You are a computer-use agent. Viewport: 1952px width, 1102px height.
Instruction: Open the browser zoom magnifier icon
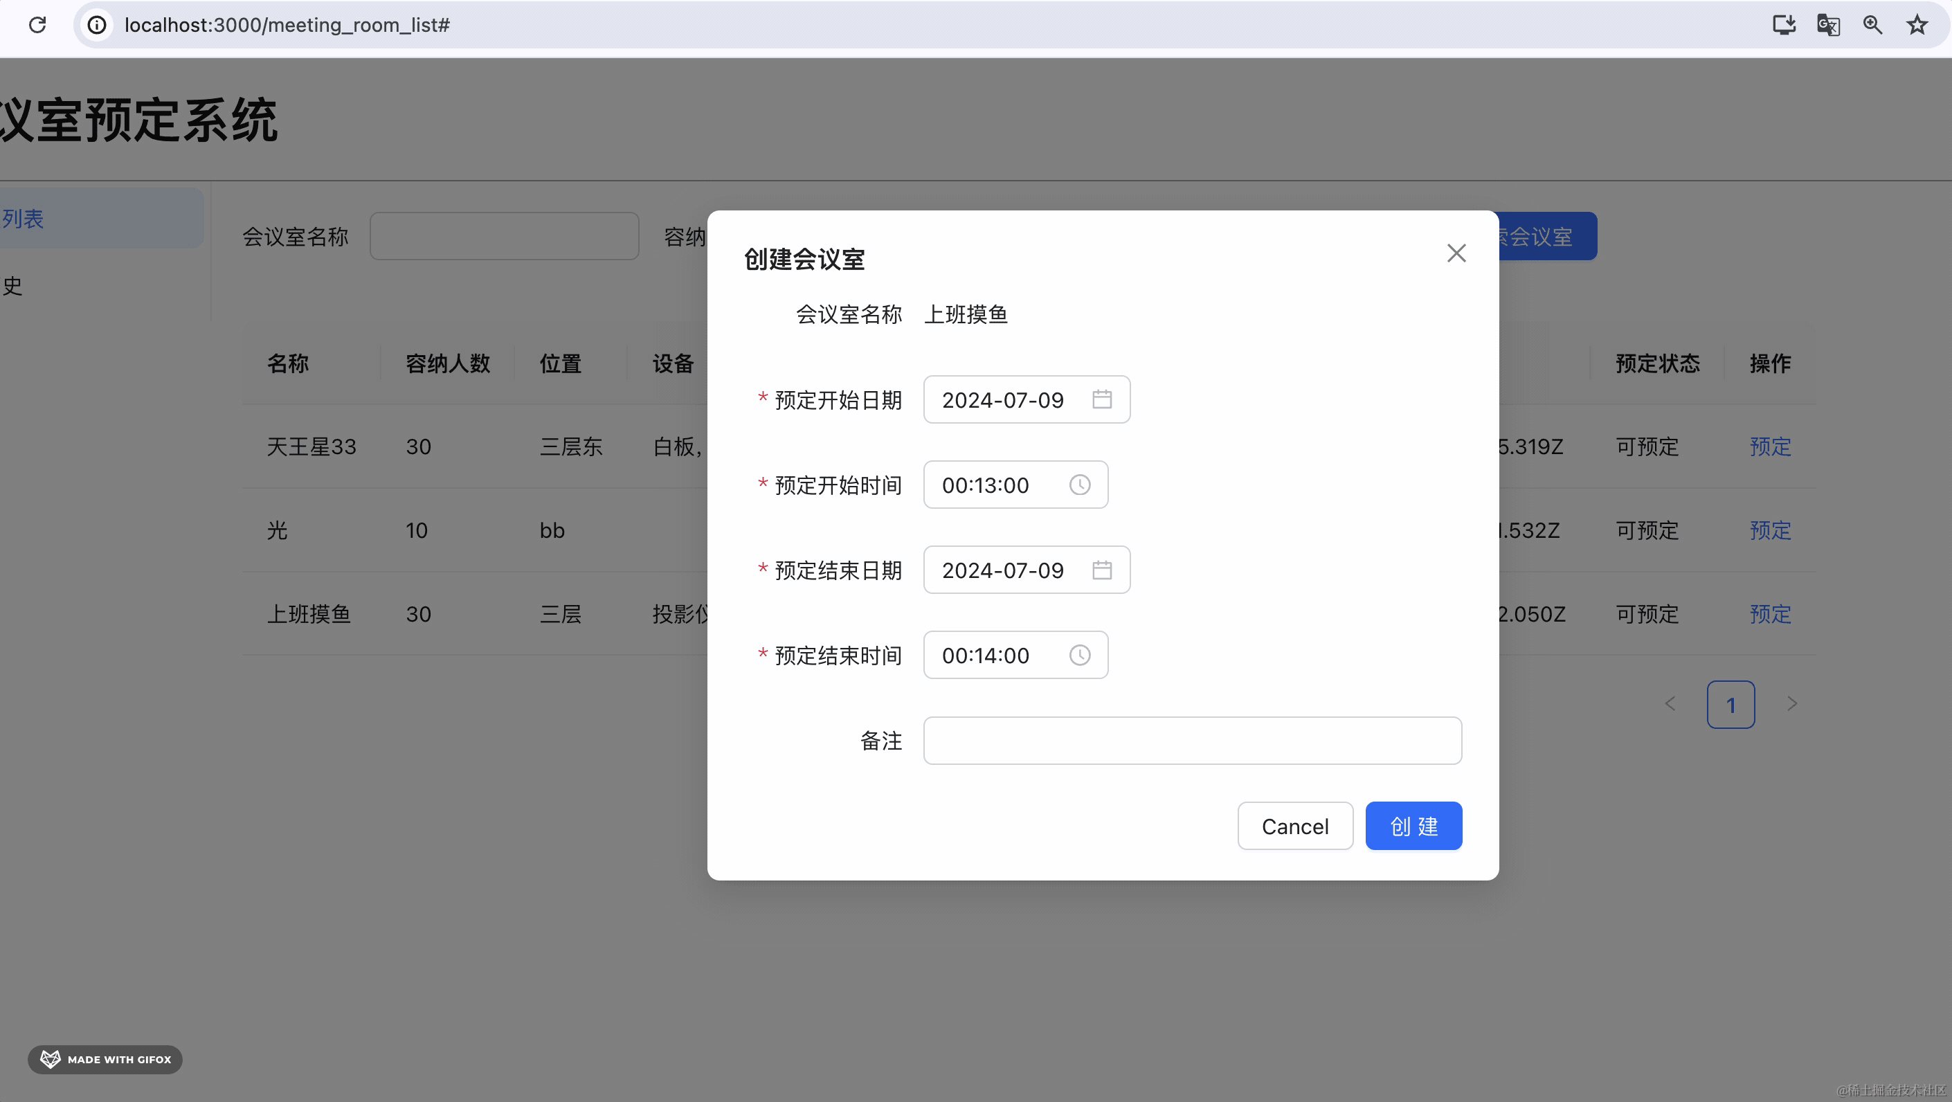coord(1872,25)
